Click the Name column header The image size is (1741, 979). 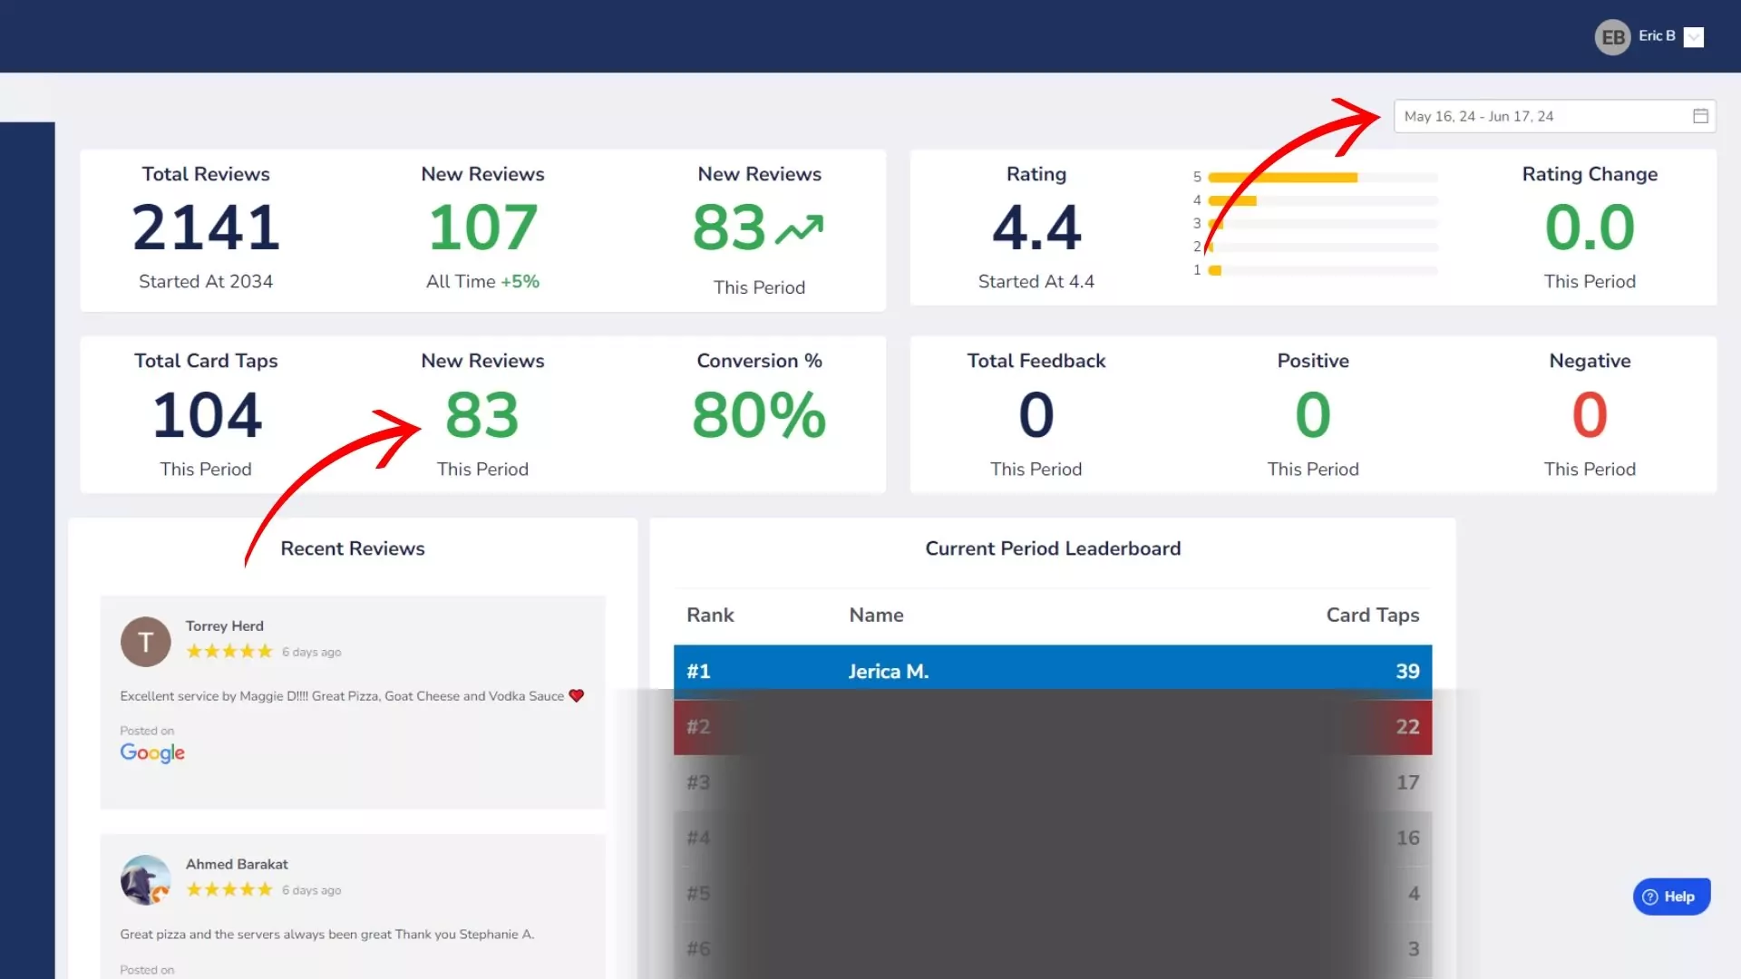pyautogui.click(x=876, y=615)
